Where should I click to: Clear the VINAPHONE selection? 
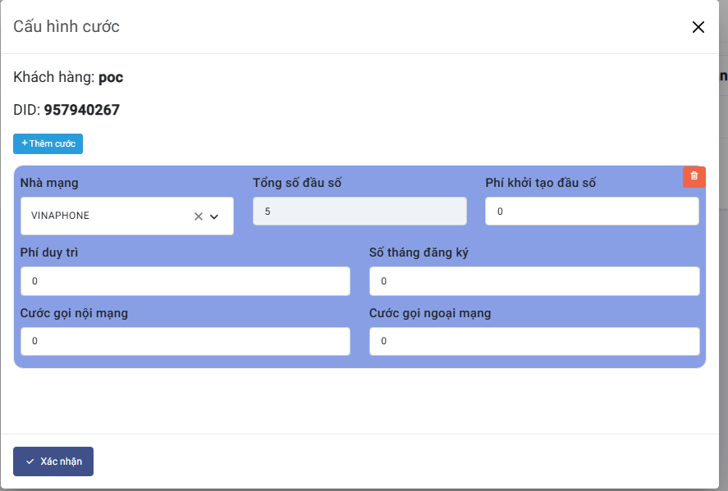pos(198,216)
